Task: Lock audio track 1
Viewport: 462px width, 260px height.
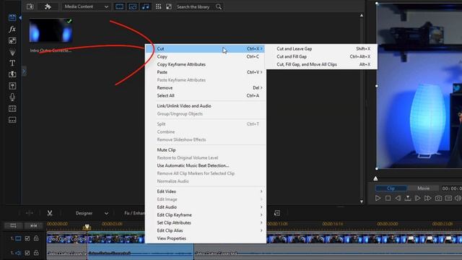Action: click(x=36, y=253)
